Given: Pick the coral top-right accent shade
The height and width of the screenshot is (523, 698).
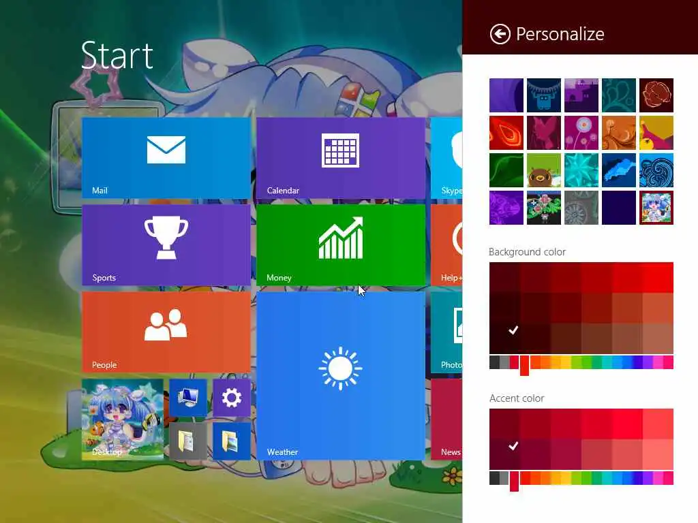Looking at the screenshot, I should [658, 424].
